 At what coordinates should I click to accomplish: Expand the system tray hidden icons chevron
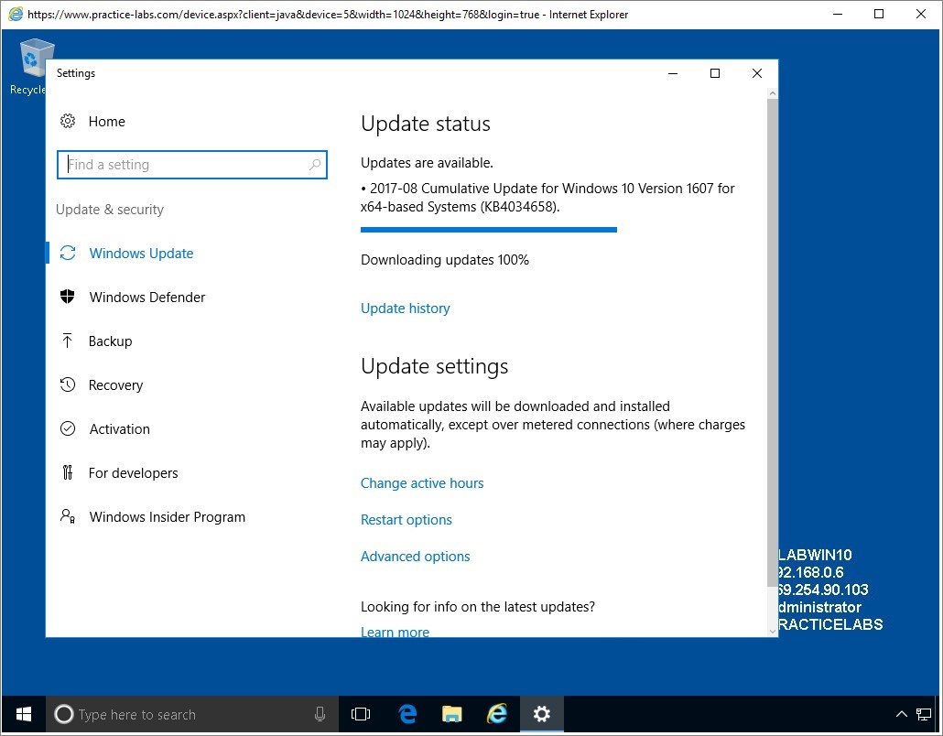coord(901,714)
